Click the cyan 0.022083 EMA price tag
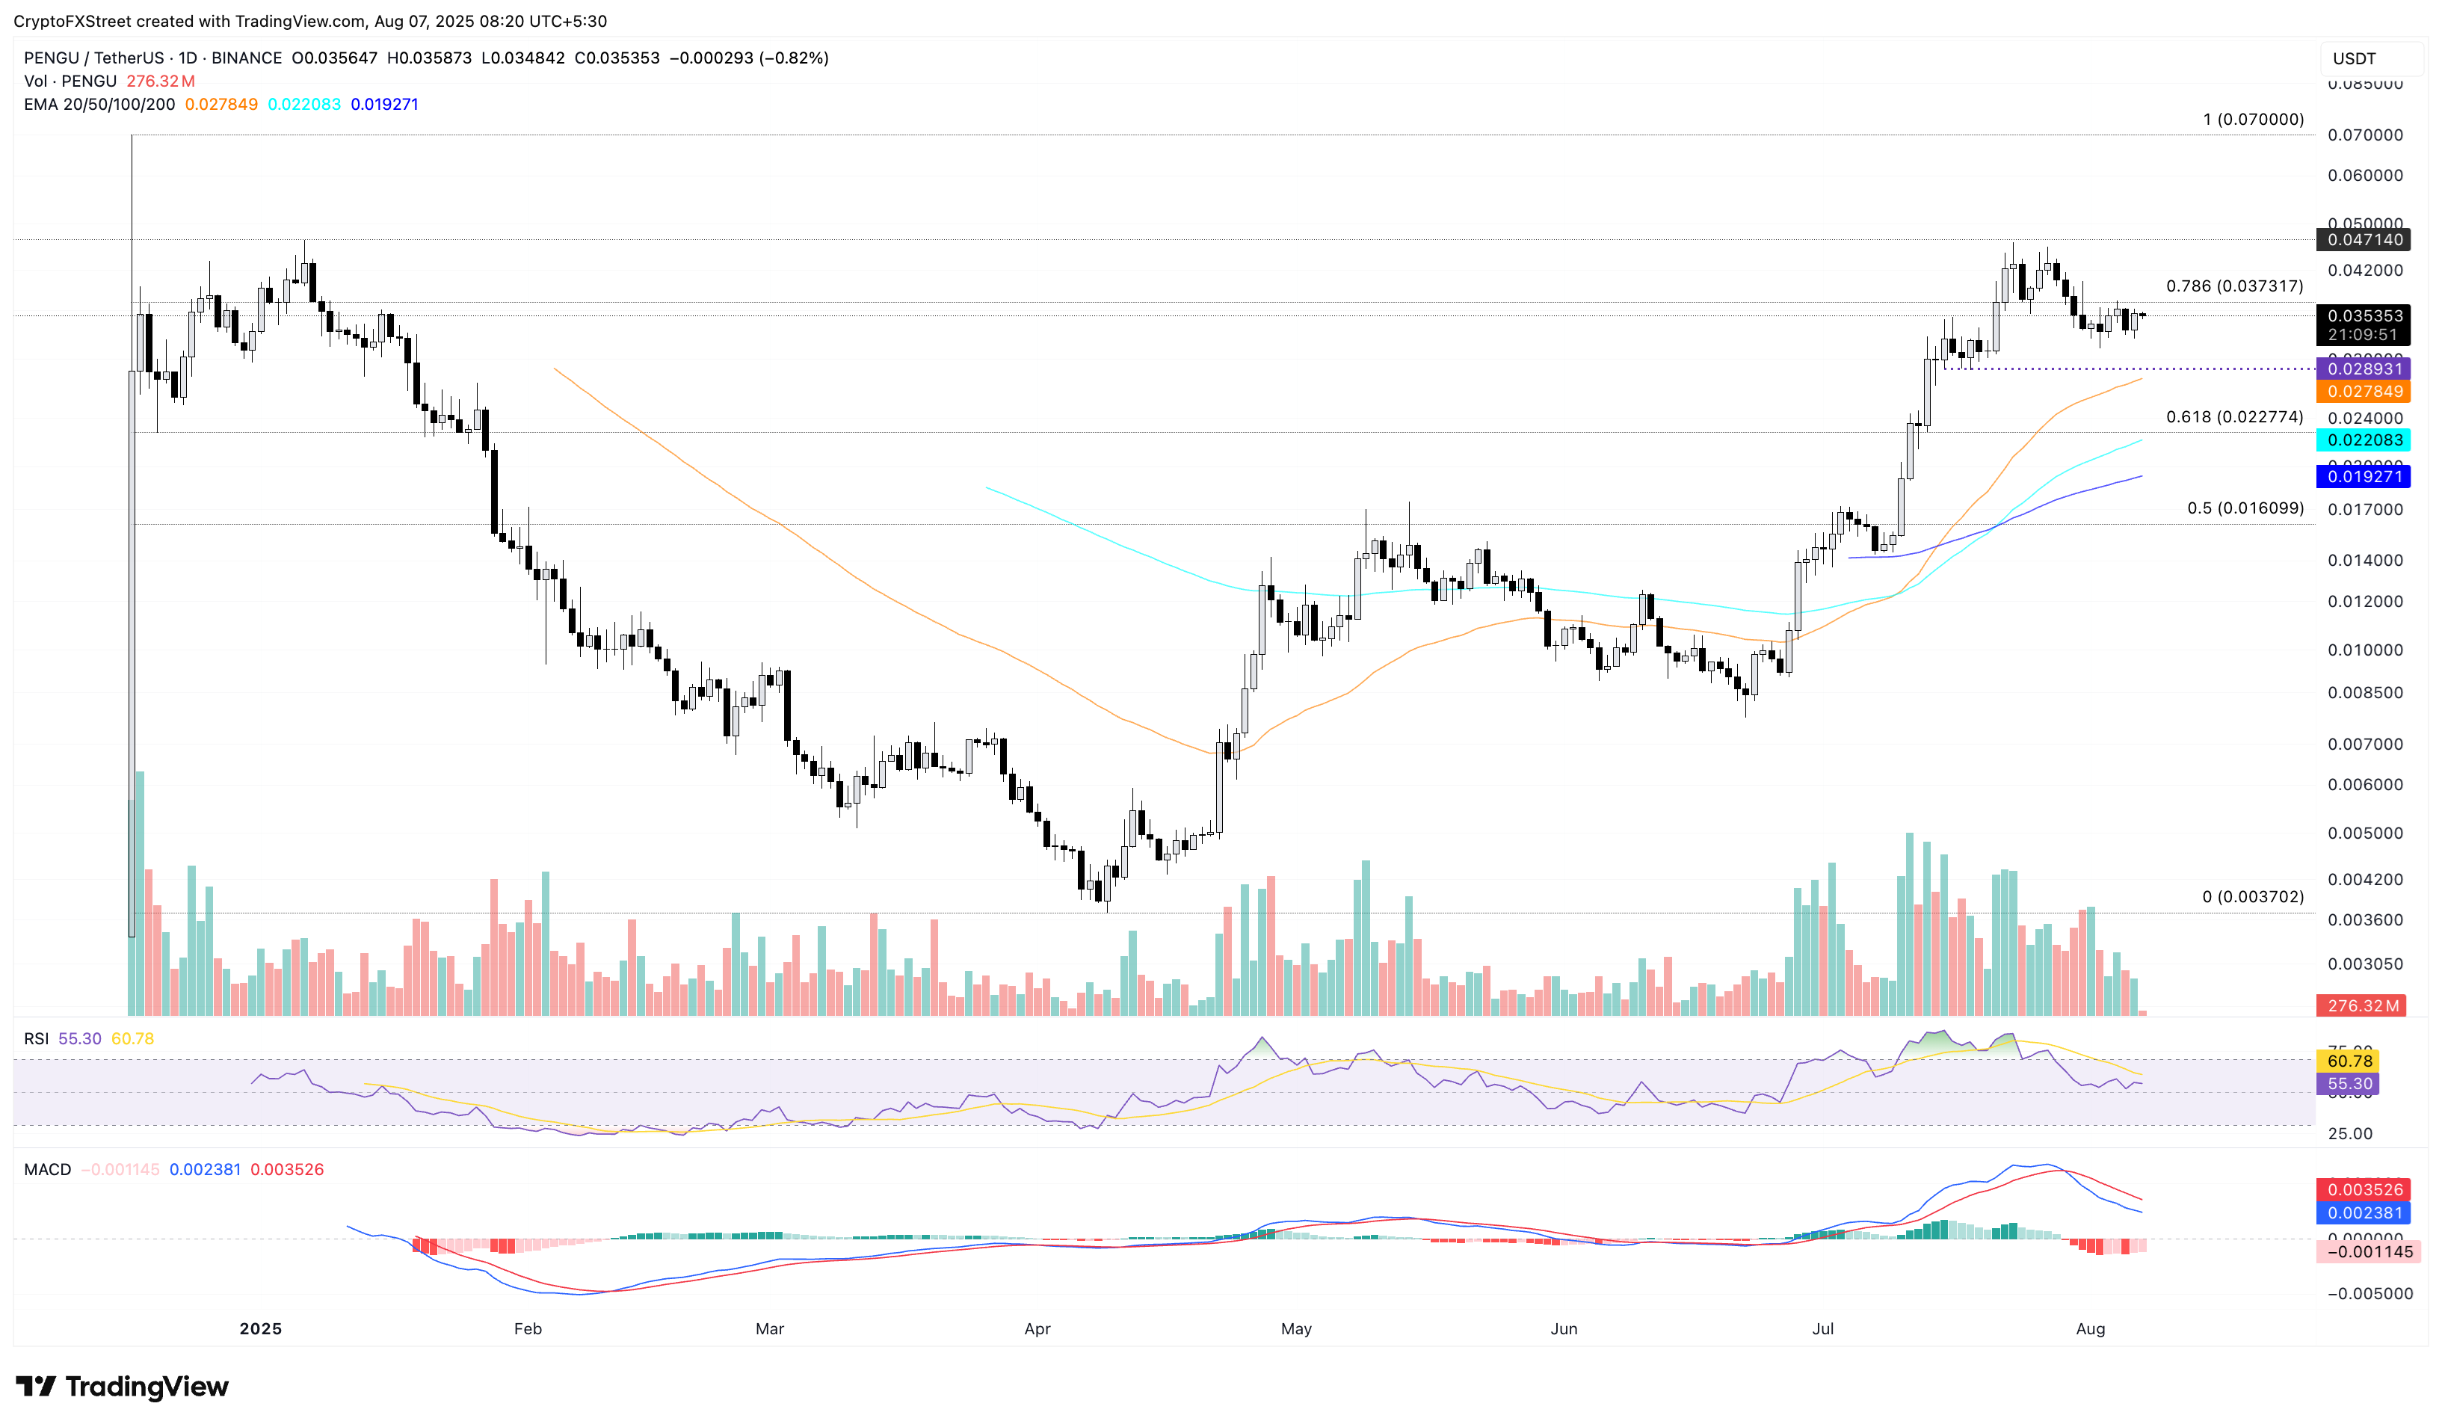Image resolution: width=2442 pixels, height=1427 pixels. tap(2364, 440)
